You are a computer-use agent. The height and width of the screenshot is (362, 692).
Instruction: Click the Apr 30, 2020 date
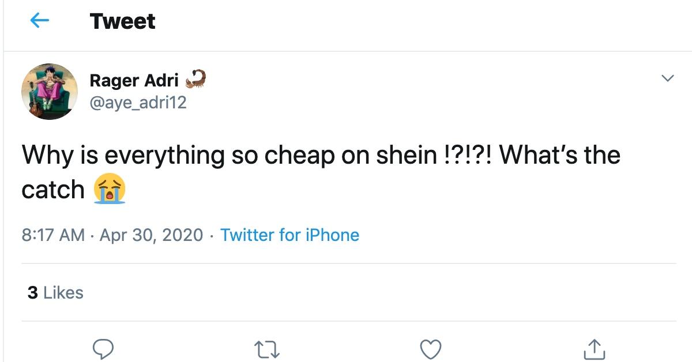click(152, 235)
